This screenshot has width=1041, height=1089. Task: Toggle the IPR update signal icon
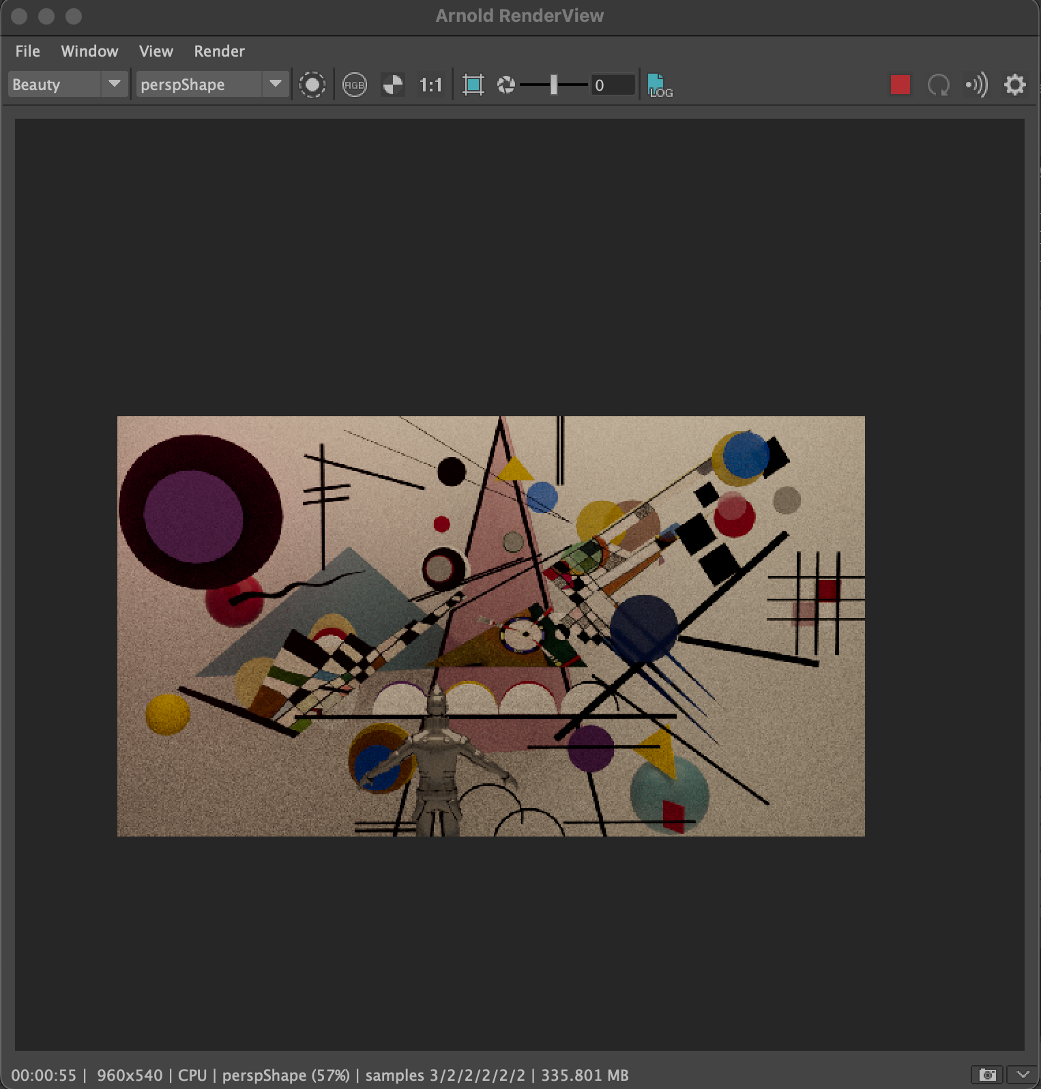tap(976, 85)
